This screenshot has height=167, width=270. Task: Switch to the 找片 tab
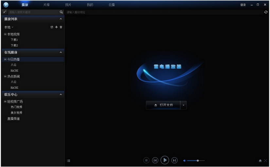(x=68, y=5)
